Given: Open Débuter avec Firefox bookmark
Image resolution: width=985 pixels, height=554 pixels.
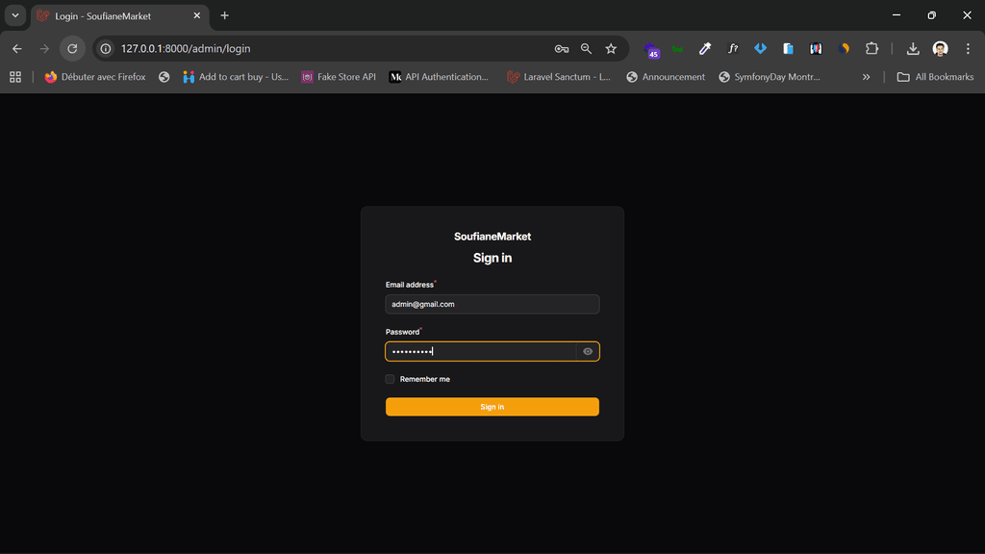Looking at the screenshot, I should (95, 77).
